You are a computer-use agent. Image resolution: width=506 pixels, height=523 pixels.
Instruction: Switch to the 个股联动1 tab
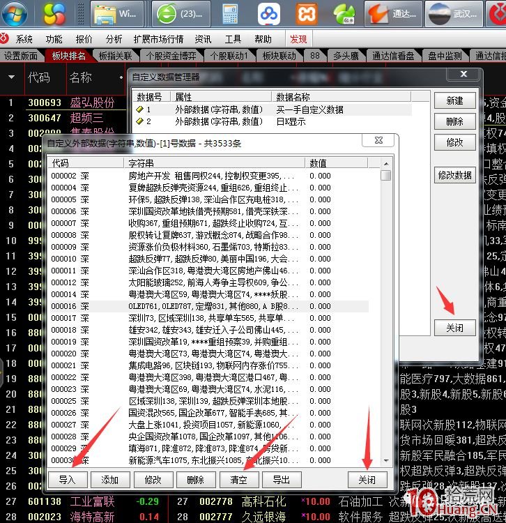click(229, 56)
